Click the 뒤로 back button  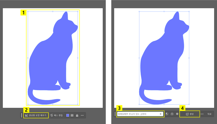coord(209,114)
